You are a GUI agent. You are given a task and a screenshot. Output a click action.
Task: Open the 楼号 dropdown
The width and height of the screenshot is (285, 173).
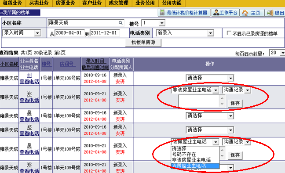[x=153, y=23]
